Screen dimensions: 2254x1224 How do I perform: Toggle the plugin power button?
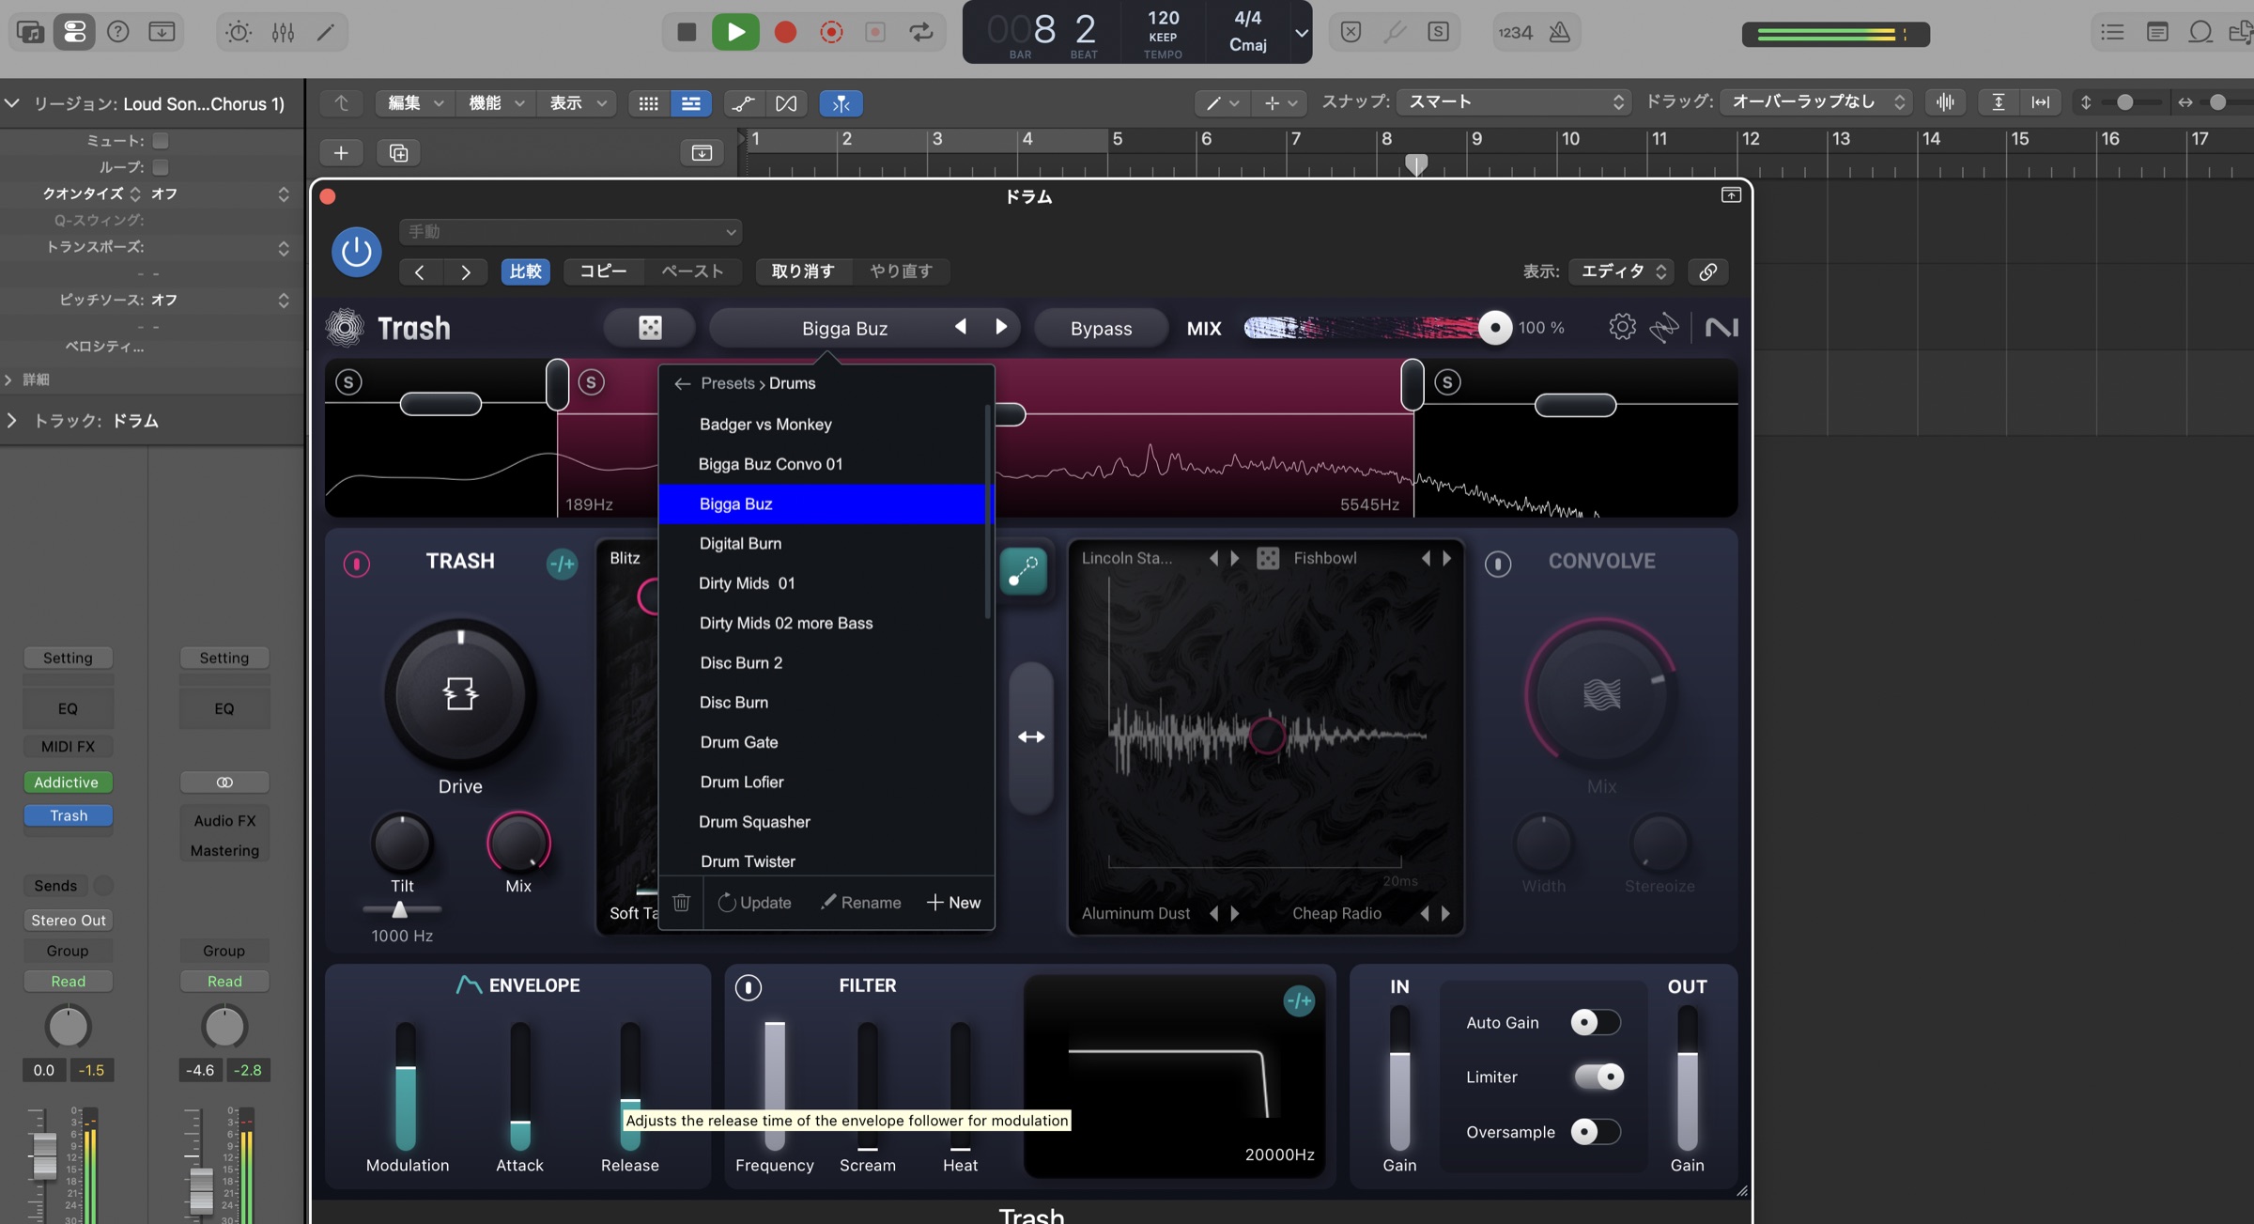click(x=356, y=252)
